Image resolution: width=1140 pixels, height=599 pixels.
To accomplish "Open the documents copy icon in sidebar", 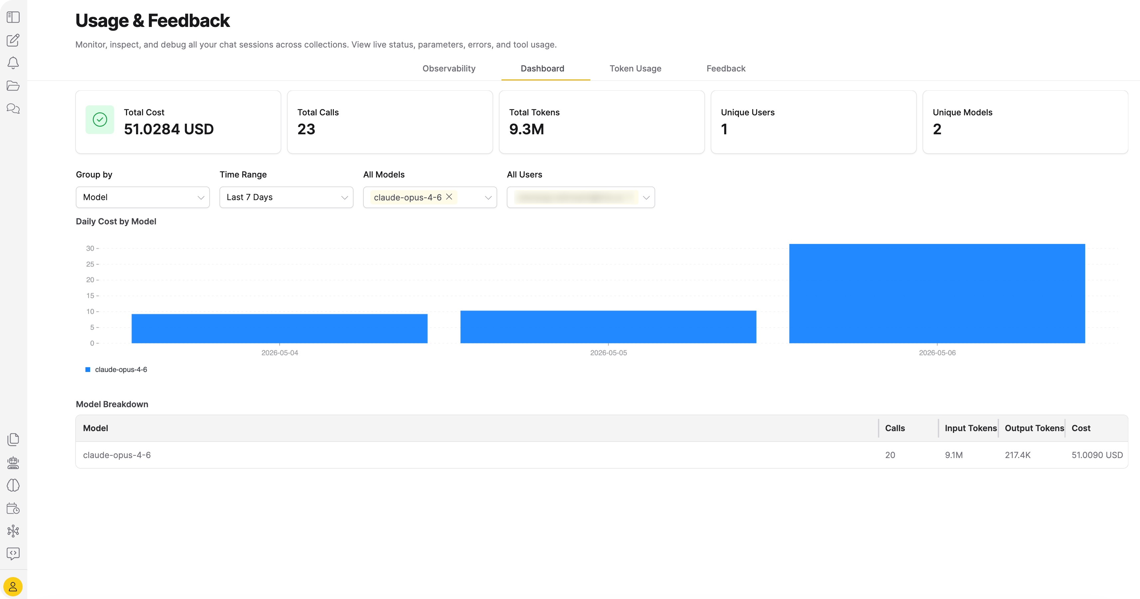I will coord(13,439).
